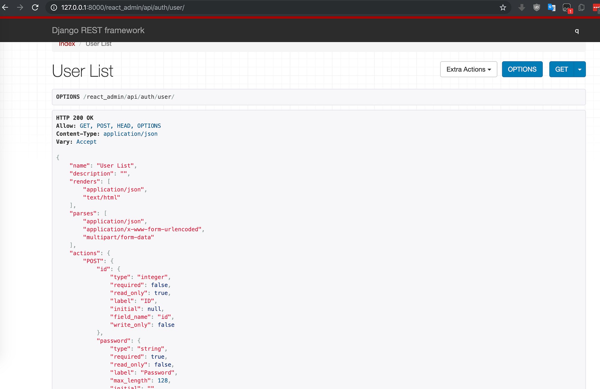Viewport: 600px width, 389px height.
Task: Click the extension icon with red badge
Action: pyautogui.click(x=567, y=8)
